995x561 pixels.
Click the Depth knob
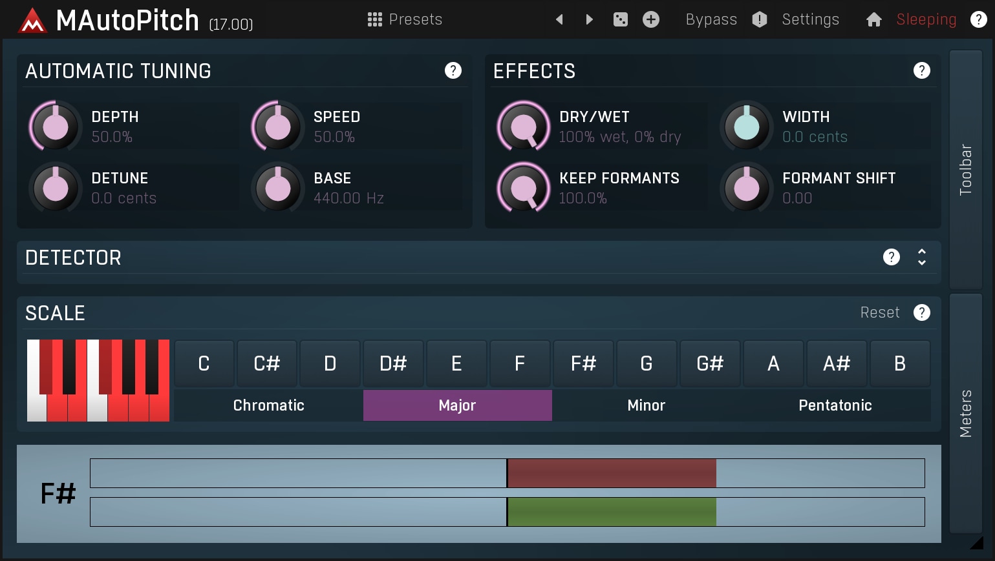(55, 127)
